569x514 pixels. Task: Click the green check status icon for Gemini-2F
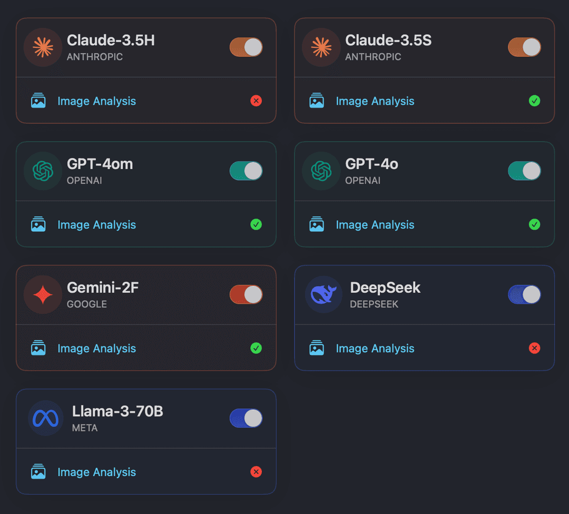(256, 348)
